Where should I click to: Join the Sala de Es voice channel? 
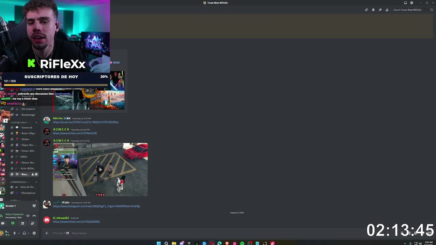coord(24,187)
